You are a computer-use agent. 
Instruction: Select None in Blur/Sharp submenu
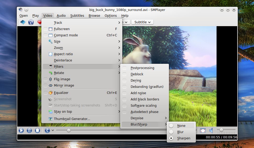pos(181,126)
